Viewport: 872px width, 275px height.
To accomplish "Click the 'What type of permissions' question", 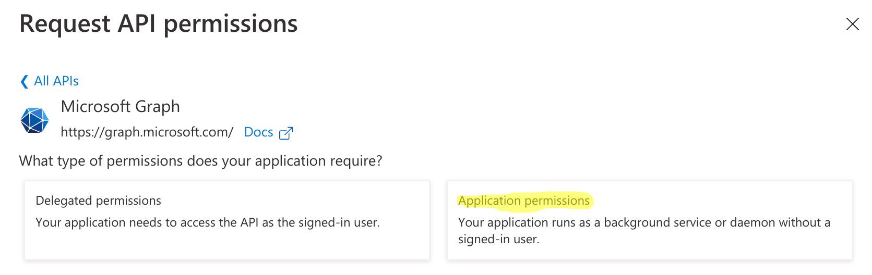I will coord(200,161).
